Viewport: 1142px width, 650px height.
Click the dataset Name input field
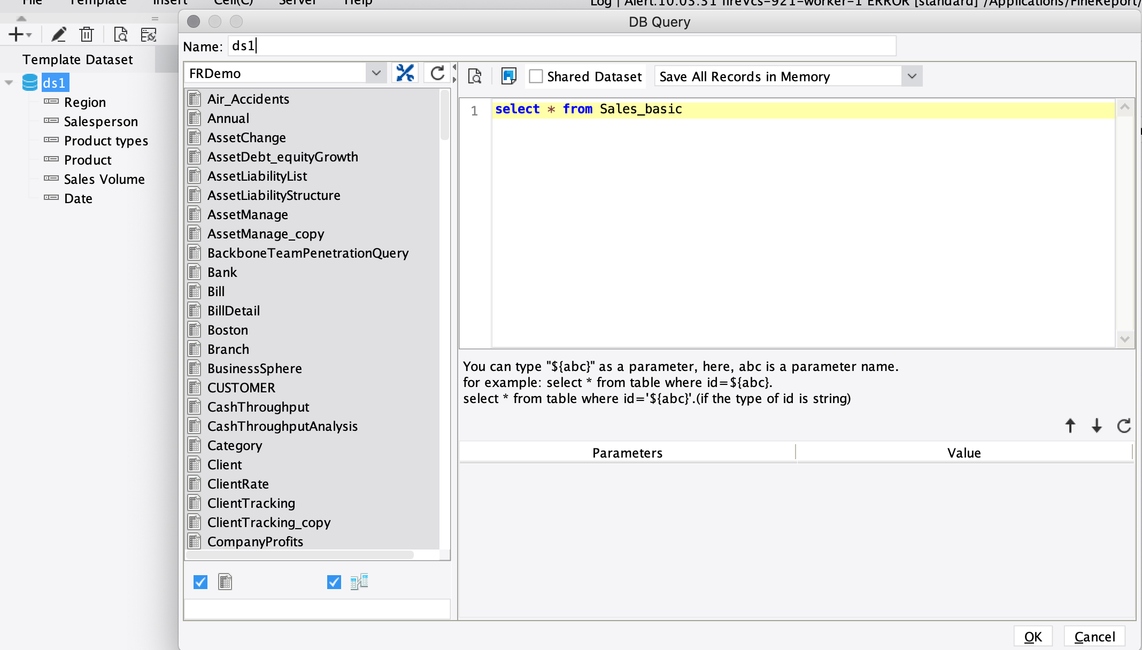pyautogui.click(x=561, y=46)
